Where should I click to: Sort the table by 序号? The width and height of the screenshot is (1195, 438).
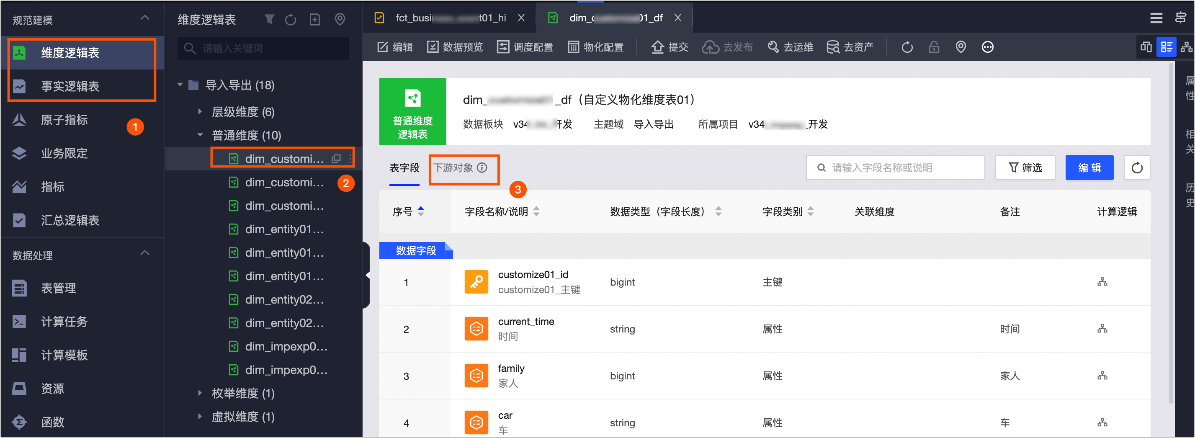(x=421, y=211)
